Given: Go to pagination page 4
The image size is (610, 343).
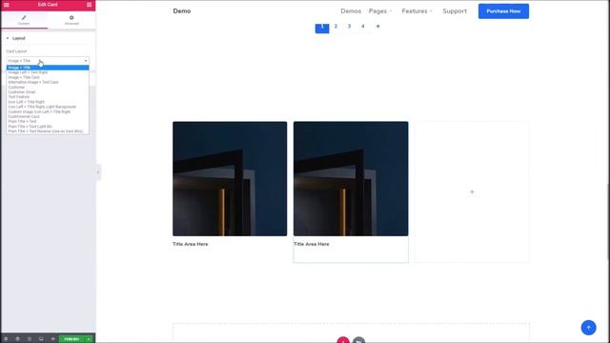Looking at the screenshot, I should 363,27.
